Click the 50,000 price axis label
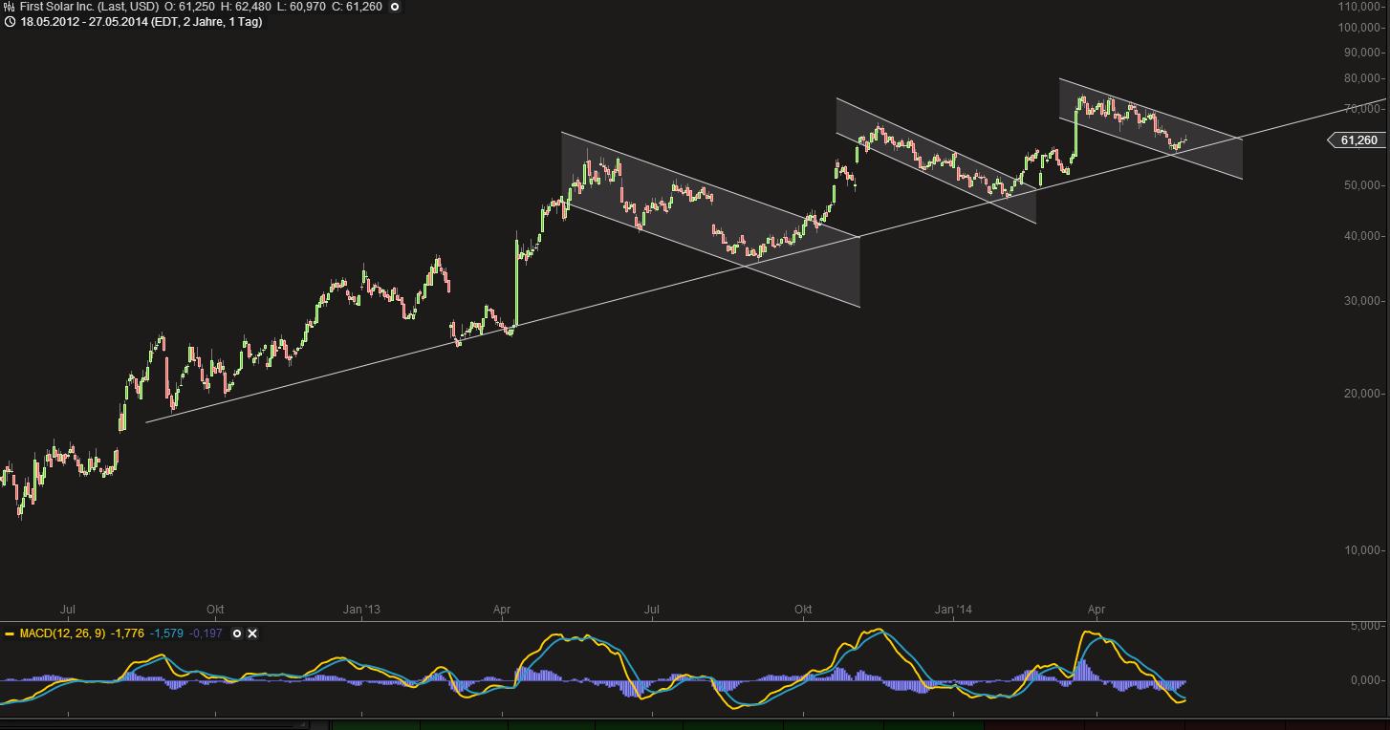 pyautogui.click(x=1363, y=185)
